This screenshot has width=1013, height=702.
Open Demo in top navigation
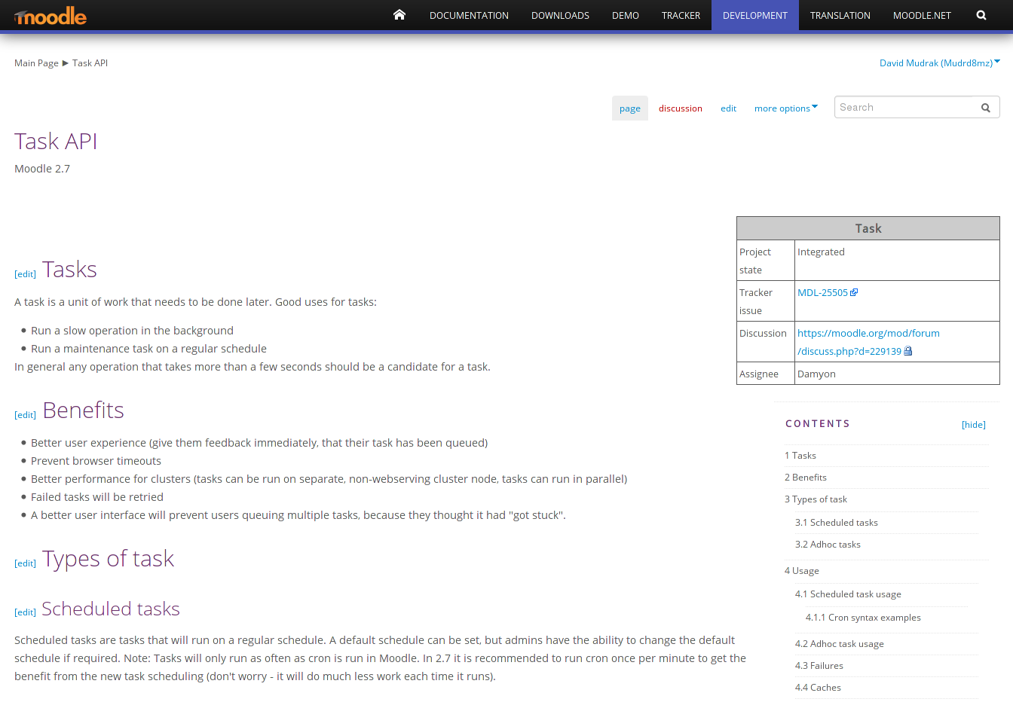pos(626,15)
